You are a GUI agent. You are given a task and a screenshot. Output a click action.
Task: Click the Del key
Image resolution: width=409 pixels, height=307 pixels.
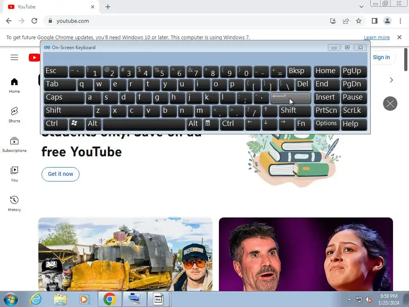coord(303,85)
